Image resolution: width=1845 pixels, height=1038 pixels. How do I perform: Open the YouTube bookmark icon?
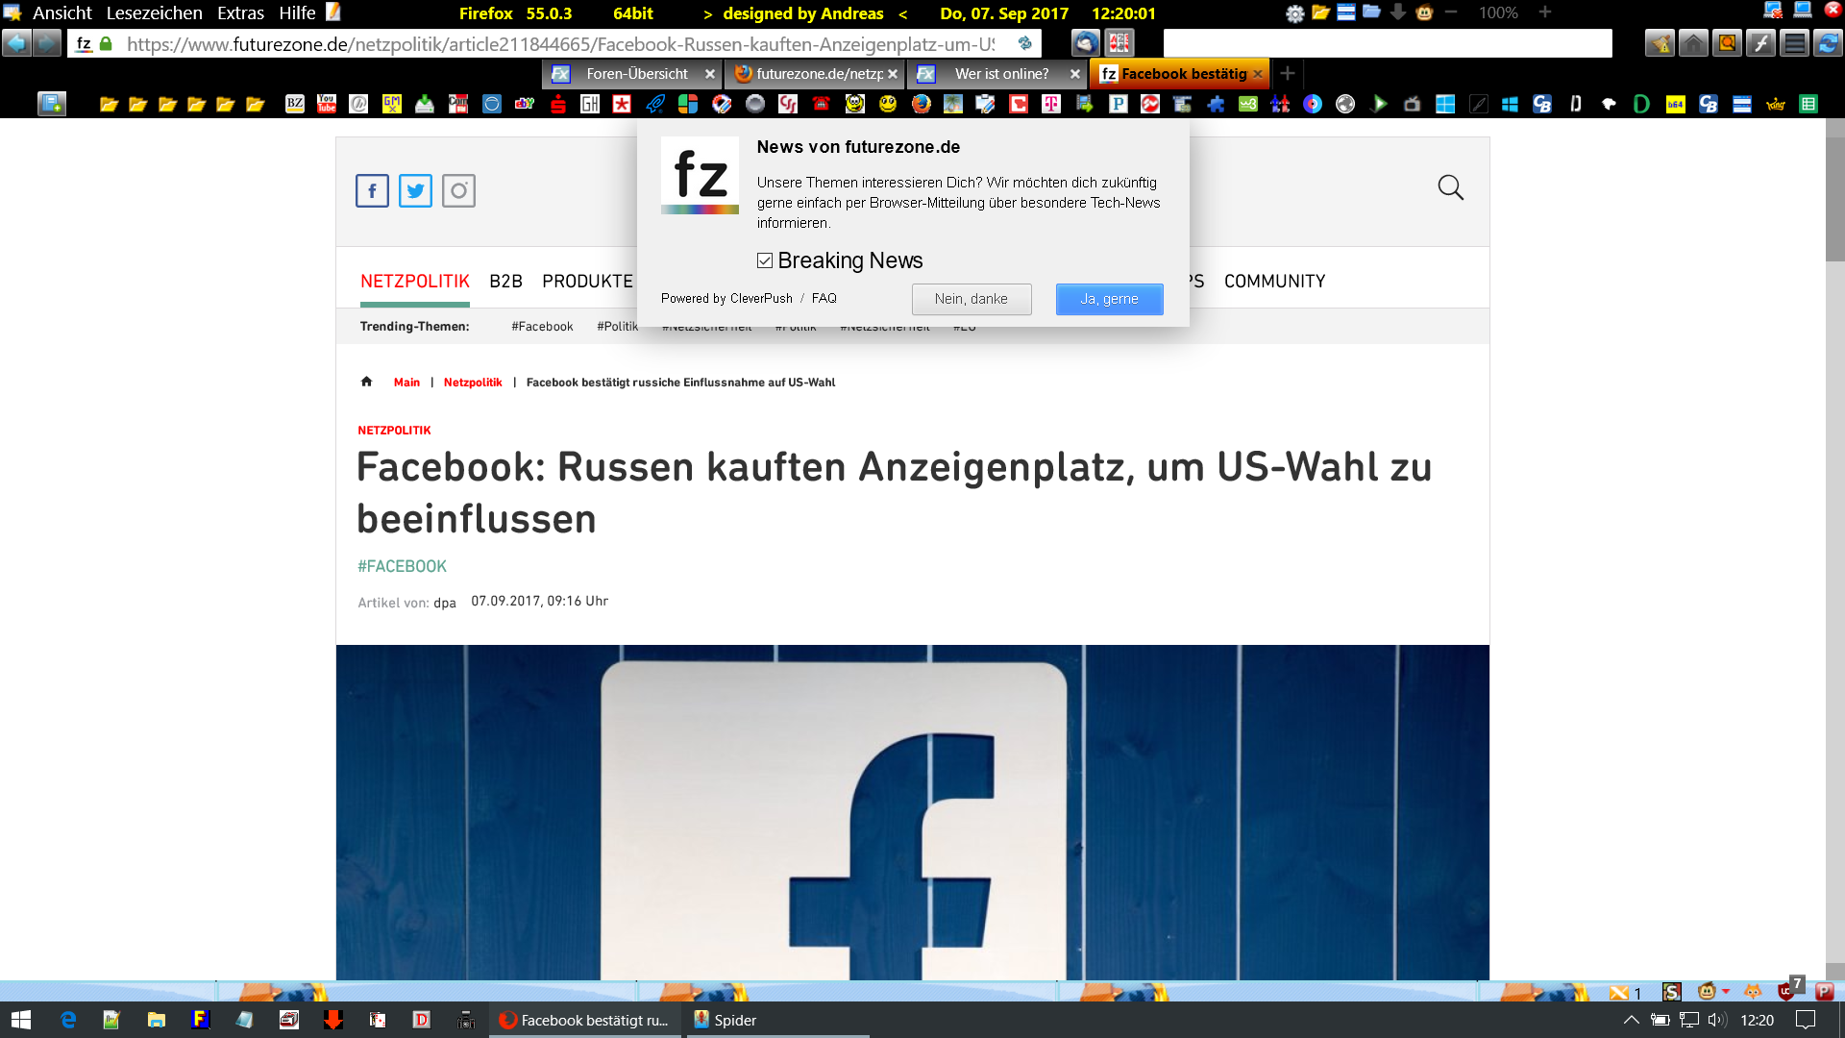pyautogui.click(x=327, y=104)
